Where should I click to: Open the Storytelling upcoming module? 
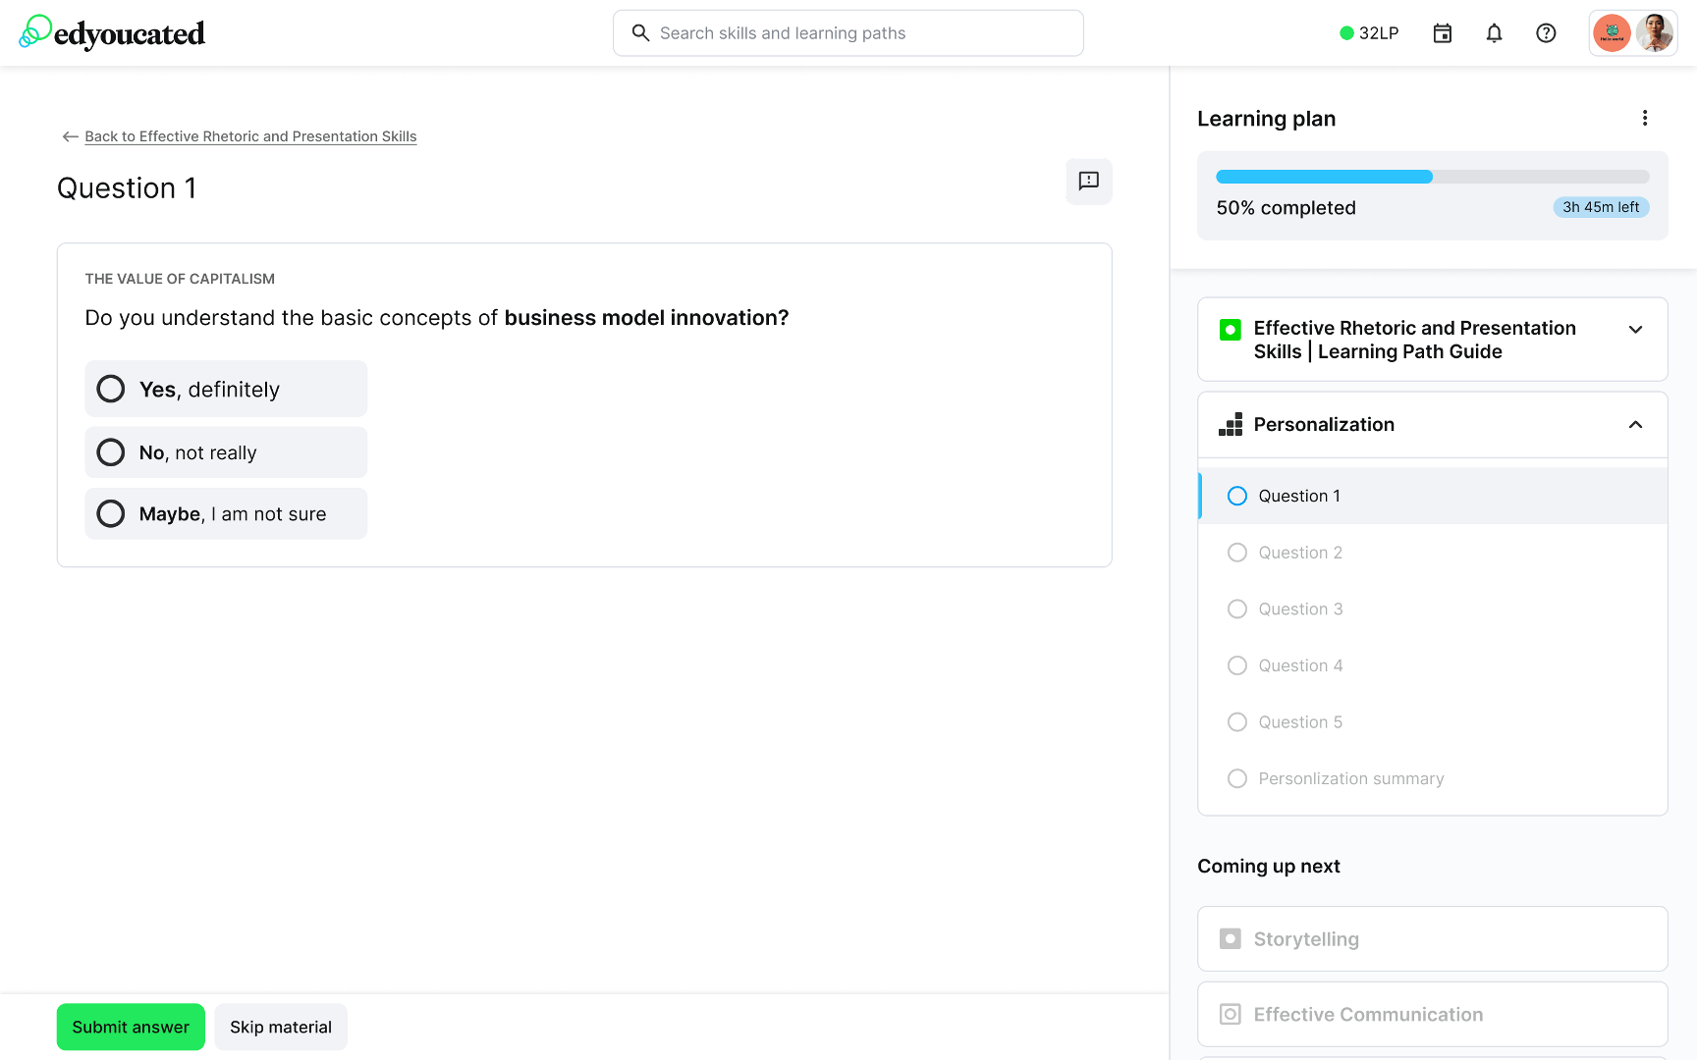tap(1432, 939)
